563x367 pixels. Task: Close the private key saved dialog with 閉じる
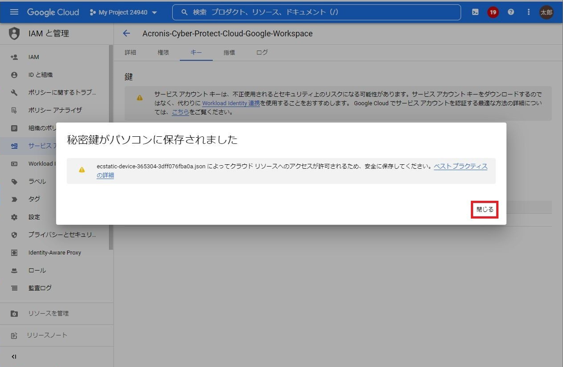(x=484, y=209)
